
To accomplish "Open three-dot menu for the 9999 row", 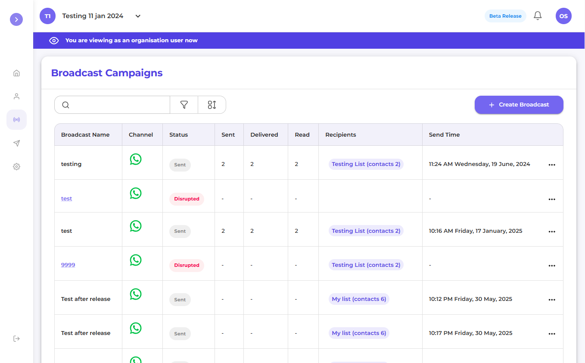I will (x=552, y=266).
